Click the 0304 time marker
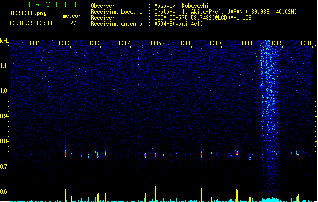The image size is (318, 202). 125,43
